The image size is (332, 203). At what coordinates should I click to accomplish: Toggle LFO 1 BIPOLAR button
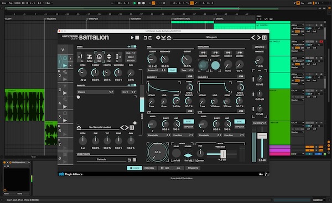point(189,127)
